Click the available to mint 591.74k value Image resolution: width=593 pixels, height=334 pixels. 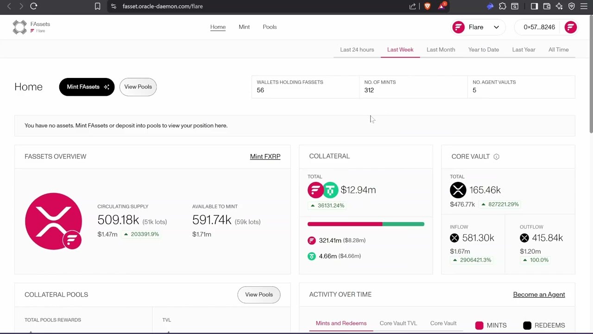pyautogui.click(x=212, y=220)
